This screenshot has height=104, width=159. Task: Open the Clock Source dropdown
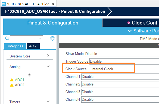pos(125,69)
